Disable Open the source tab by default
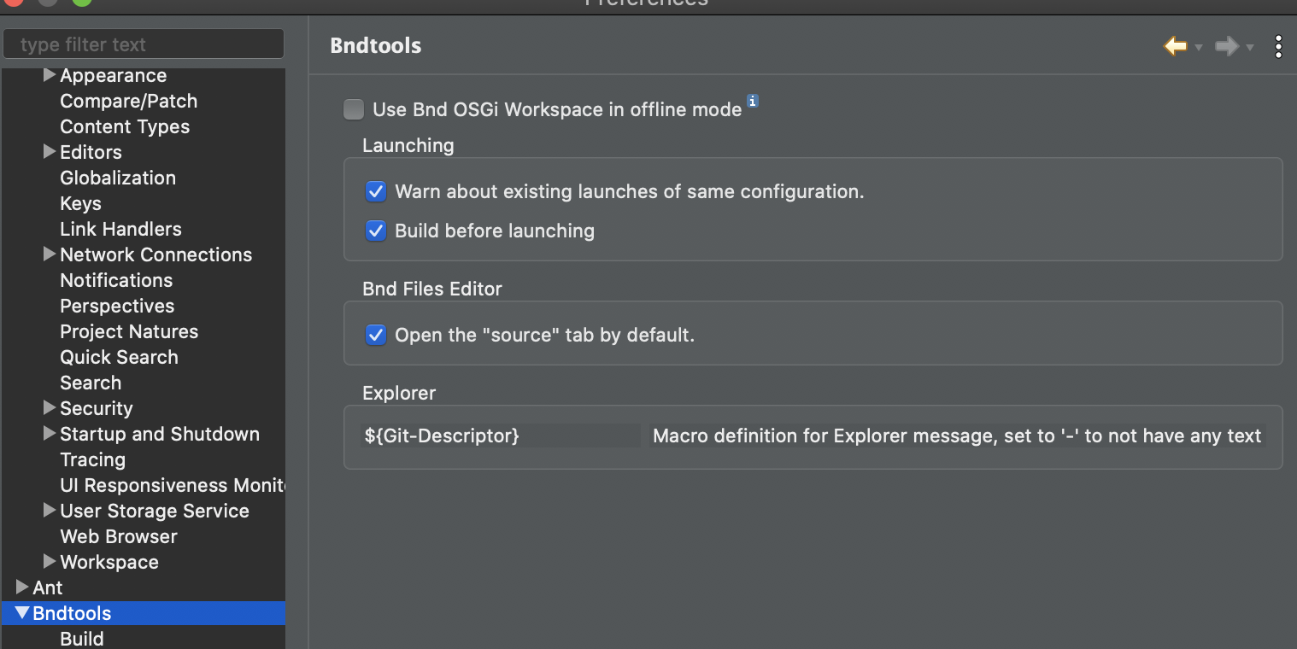The width and height of the screenshot is (1297, 649). coord(376,335)
